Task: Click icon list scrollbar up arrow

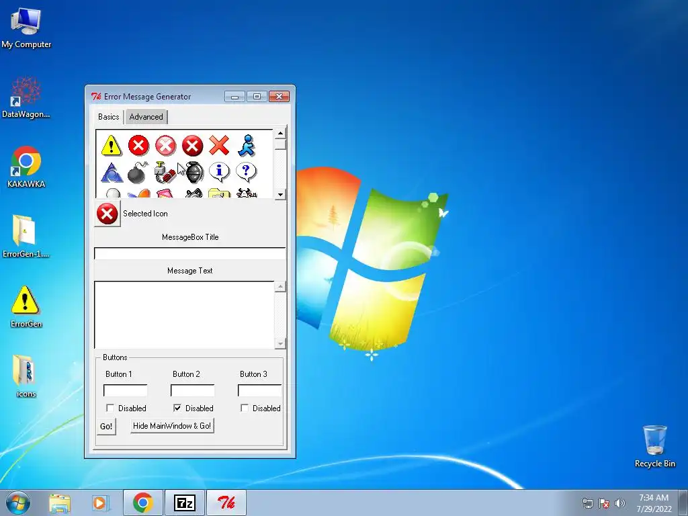Action: tap(280, 133)
